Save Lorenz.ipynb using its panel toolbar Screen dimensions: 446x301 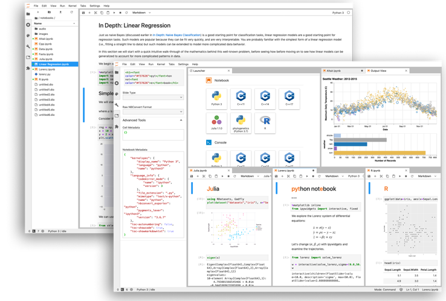pos(276,176)
